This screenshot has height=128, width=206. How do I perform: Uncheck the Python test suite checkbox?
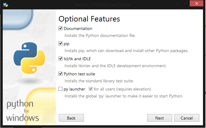(x=60, y=74)
